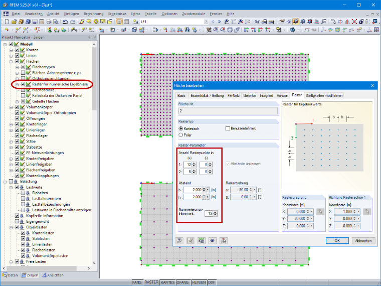Image resolution: width=381 pixels, height=286 pixels.
Task: Toggle the Öffnungen checkbox
Action: [17, 118]
